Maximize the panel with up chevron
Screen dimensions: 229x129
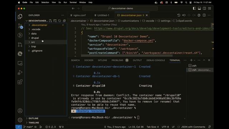pyautogui.click(x=204, y=60)
